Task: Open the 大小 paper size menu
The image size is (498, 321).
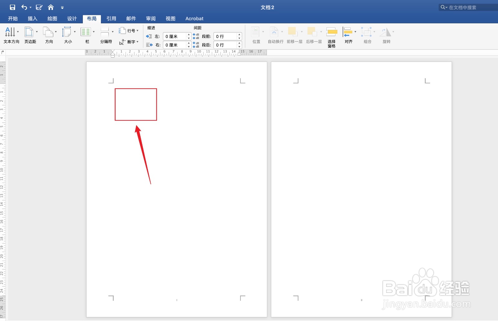Action: [68, 35]
